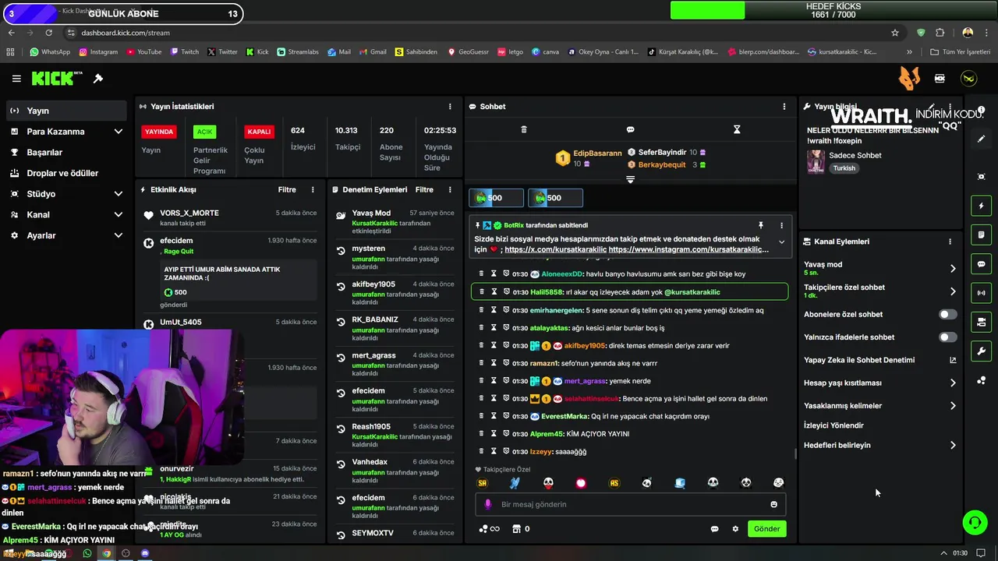Open the hamburger menu beside the KICK logo

coord(16,79)
